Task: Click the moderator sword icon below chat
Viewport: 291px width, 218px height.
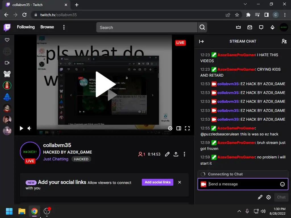Action: coord(260,197)
